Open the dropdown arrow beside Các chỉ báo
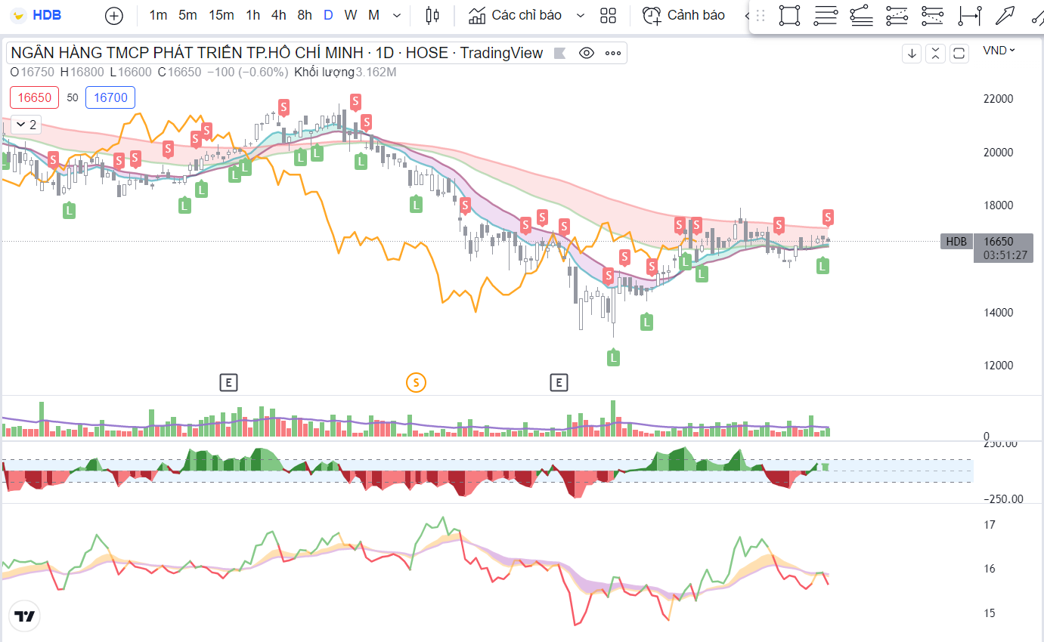 pyautogui.click(x=580, y=15)
